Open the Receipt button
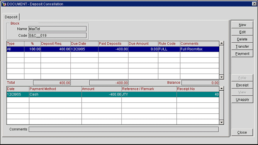The height and width of the screenshot is (145, 258). pyautogui.click(x=242, y=85)
